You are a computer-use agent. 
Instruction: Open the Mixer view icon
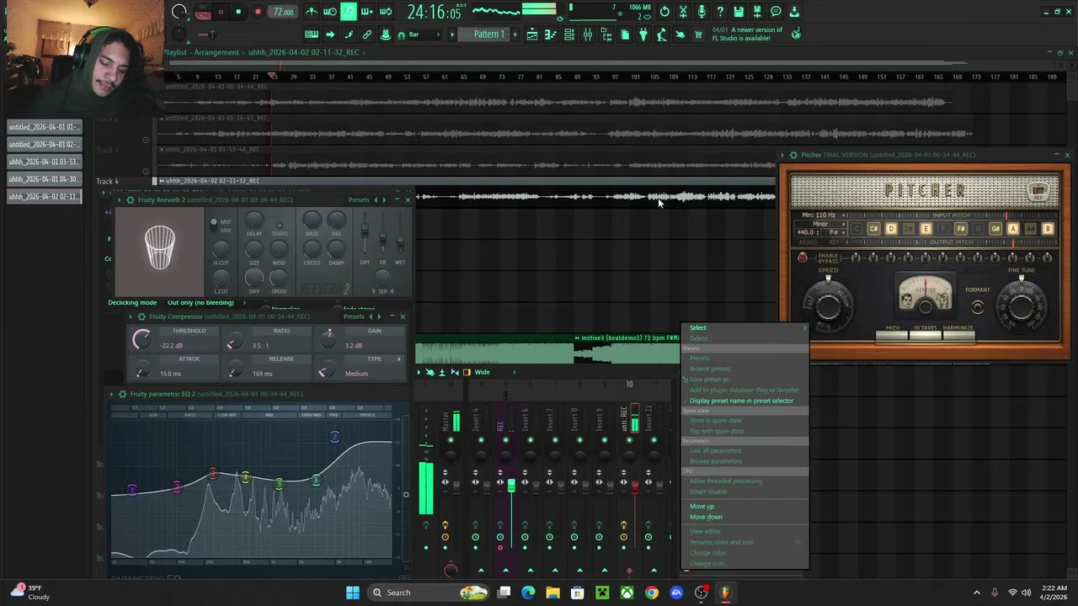[588, 35]
